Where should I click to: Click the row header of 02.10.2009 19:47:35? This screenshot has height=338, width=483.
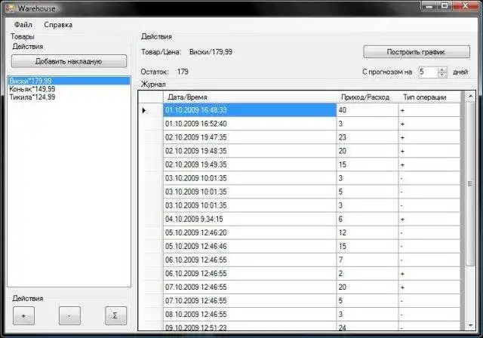point(151,137)
